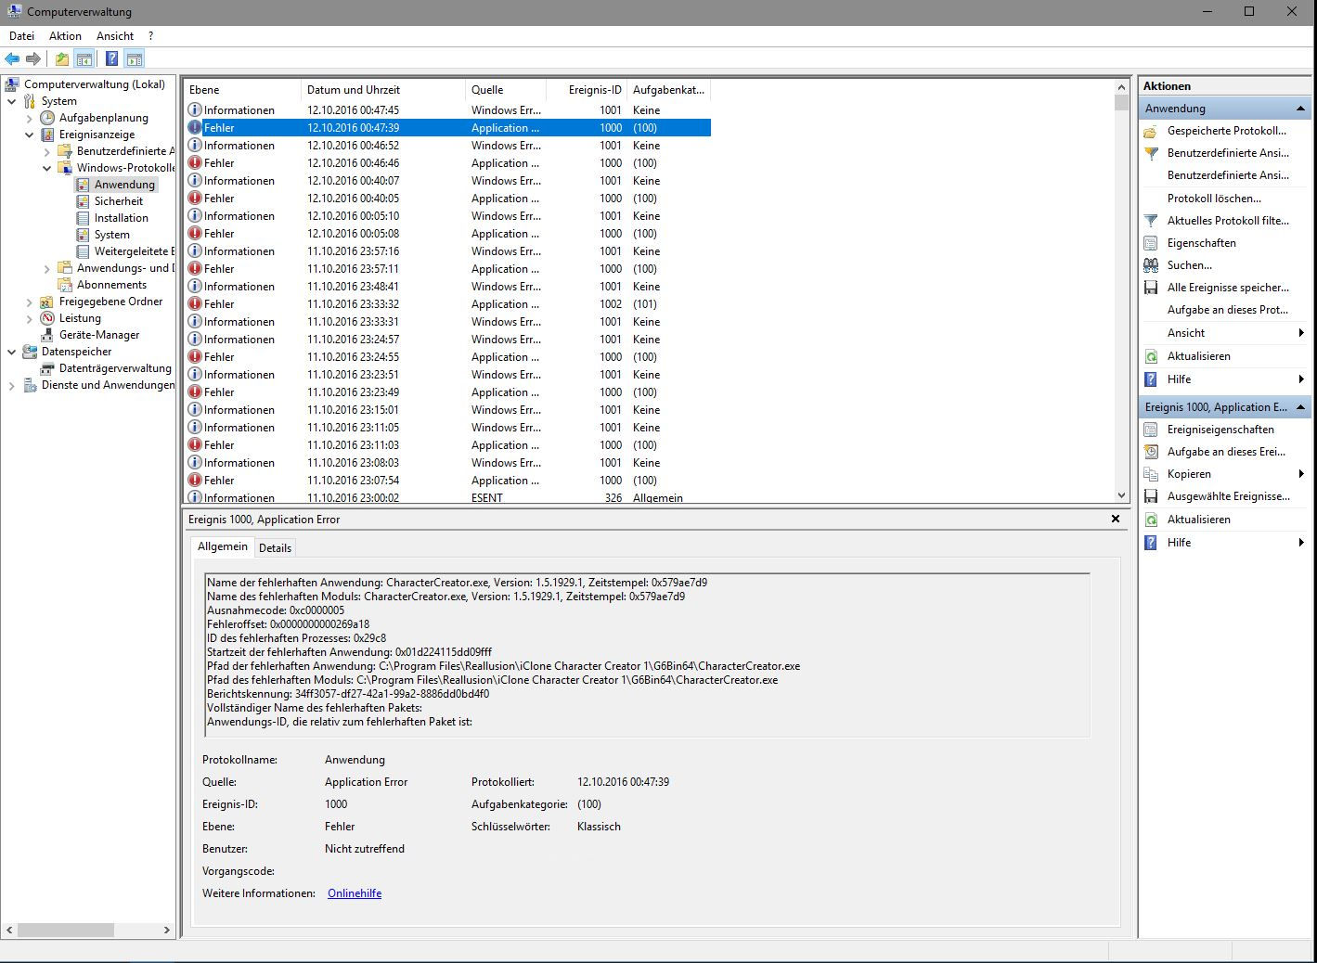Open the System log under Windows-Protokolle
The height and width of the screenshot is (963, 1317).
pyautogui.click(x=112, y=235)
